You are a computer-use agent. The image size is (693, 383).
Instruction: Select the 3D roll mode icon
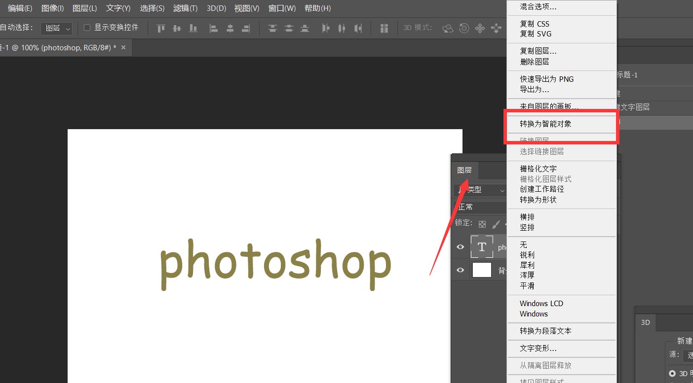(464, 29)
